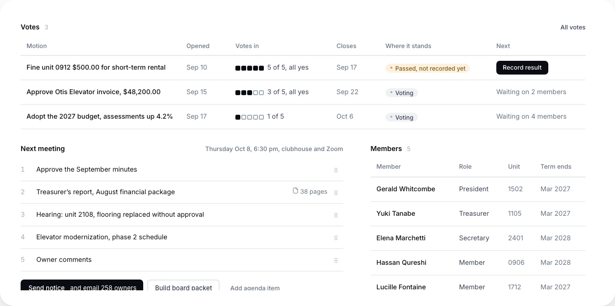Record result for the unit 0912 fine
615x306 pixels.
pyautogui.click(x=522, y=68)
